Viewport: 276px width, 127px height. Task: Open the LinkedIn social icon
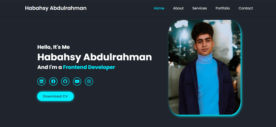tap(41, 81)
